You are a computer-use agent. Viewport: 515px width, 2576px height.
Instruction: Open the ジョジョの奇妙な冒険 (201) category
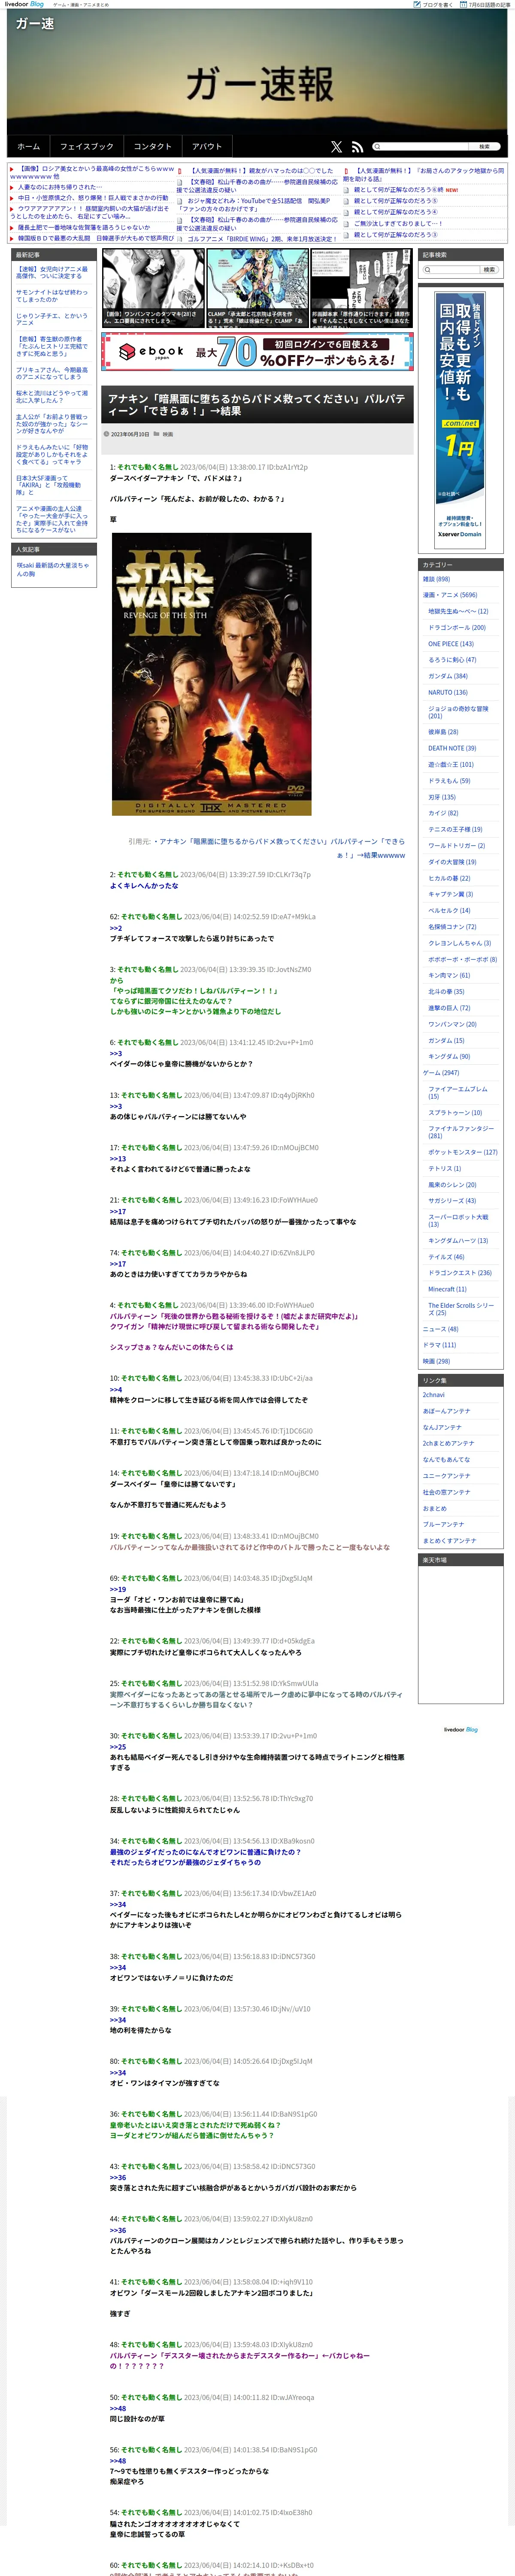[x=458, y=712]
